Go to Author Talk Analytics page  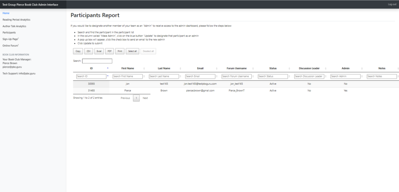[14, 26]
